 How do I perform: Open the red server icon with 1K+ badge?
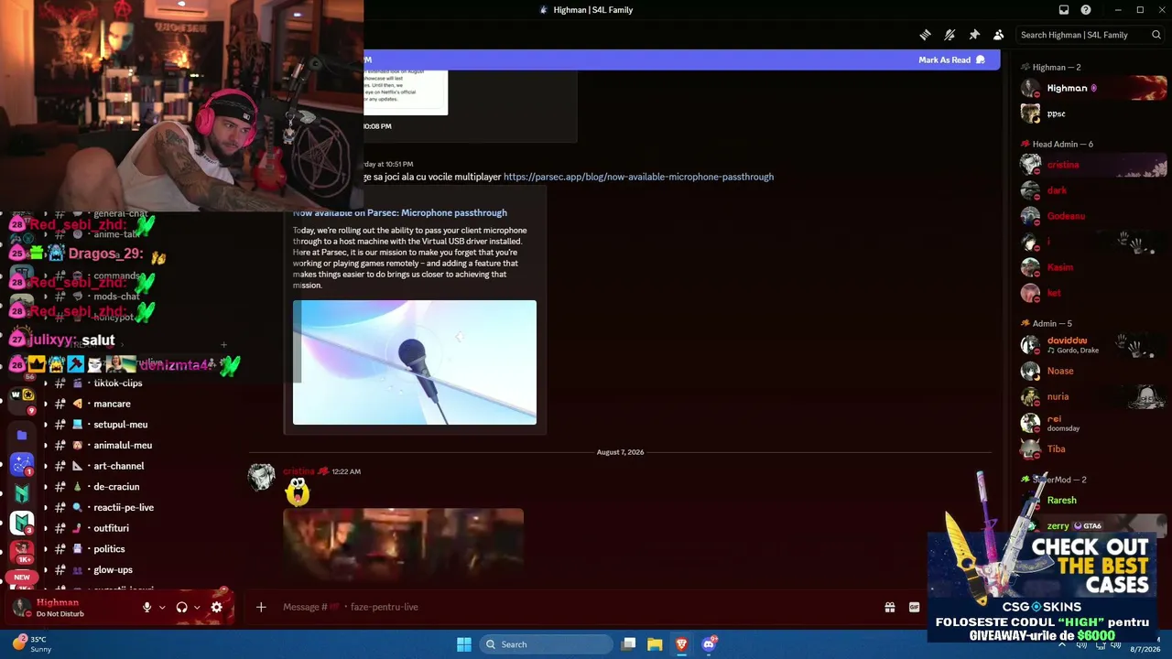22,551
